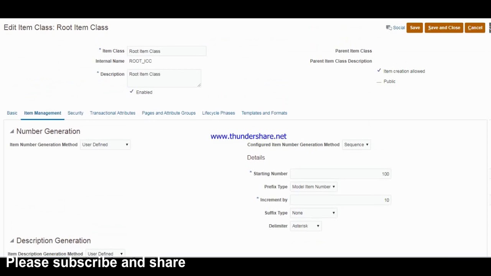Open Pages and Attribute Groups tab
Viewport: 491px width, 276px height.
(x=169, y=113)
